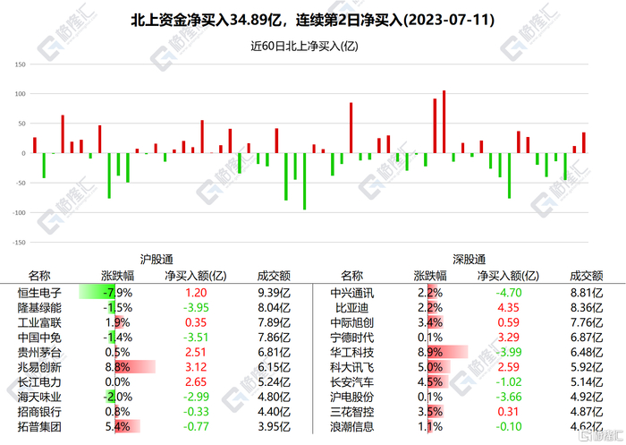626x445 pixels.
Task: Click turnover 5.14亿 for 长安汽车
Action: (x=586, y=381)
